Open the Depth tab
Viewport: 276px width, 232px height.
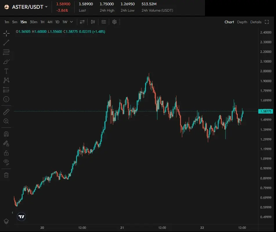point(242,22)
